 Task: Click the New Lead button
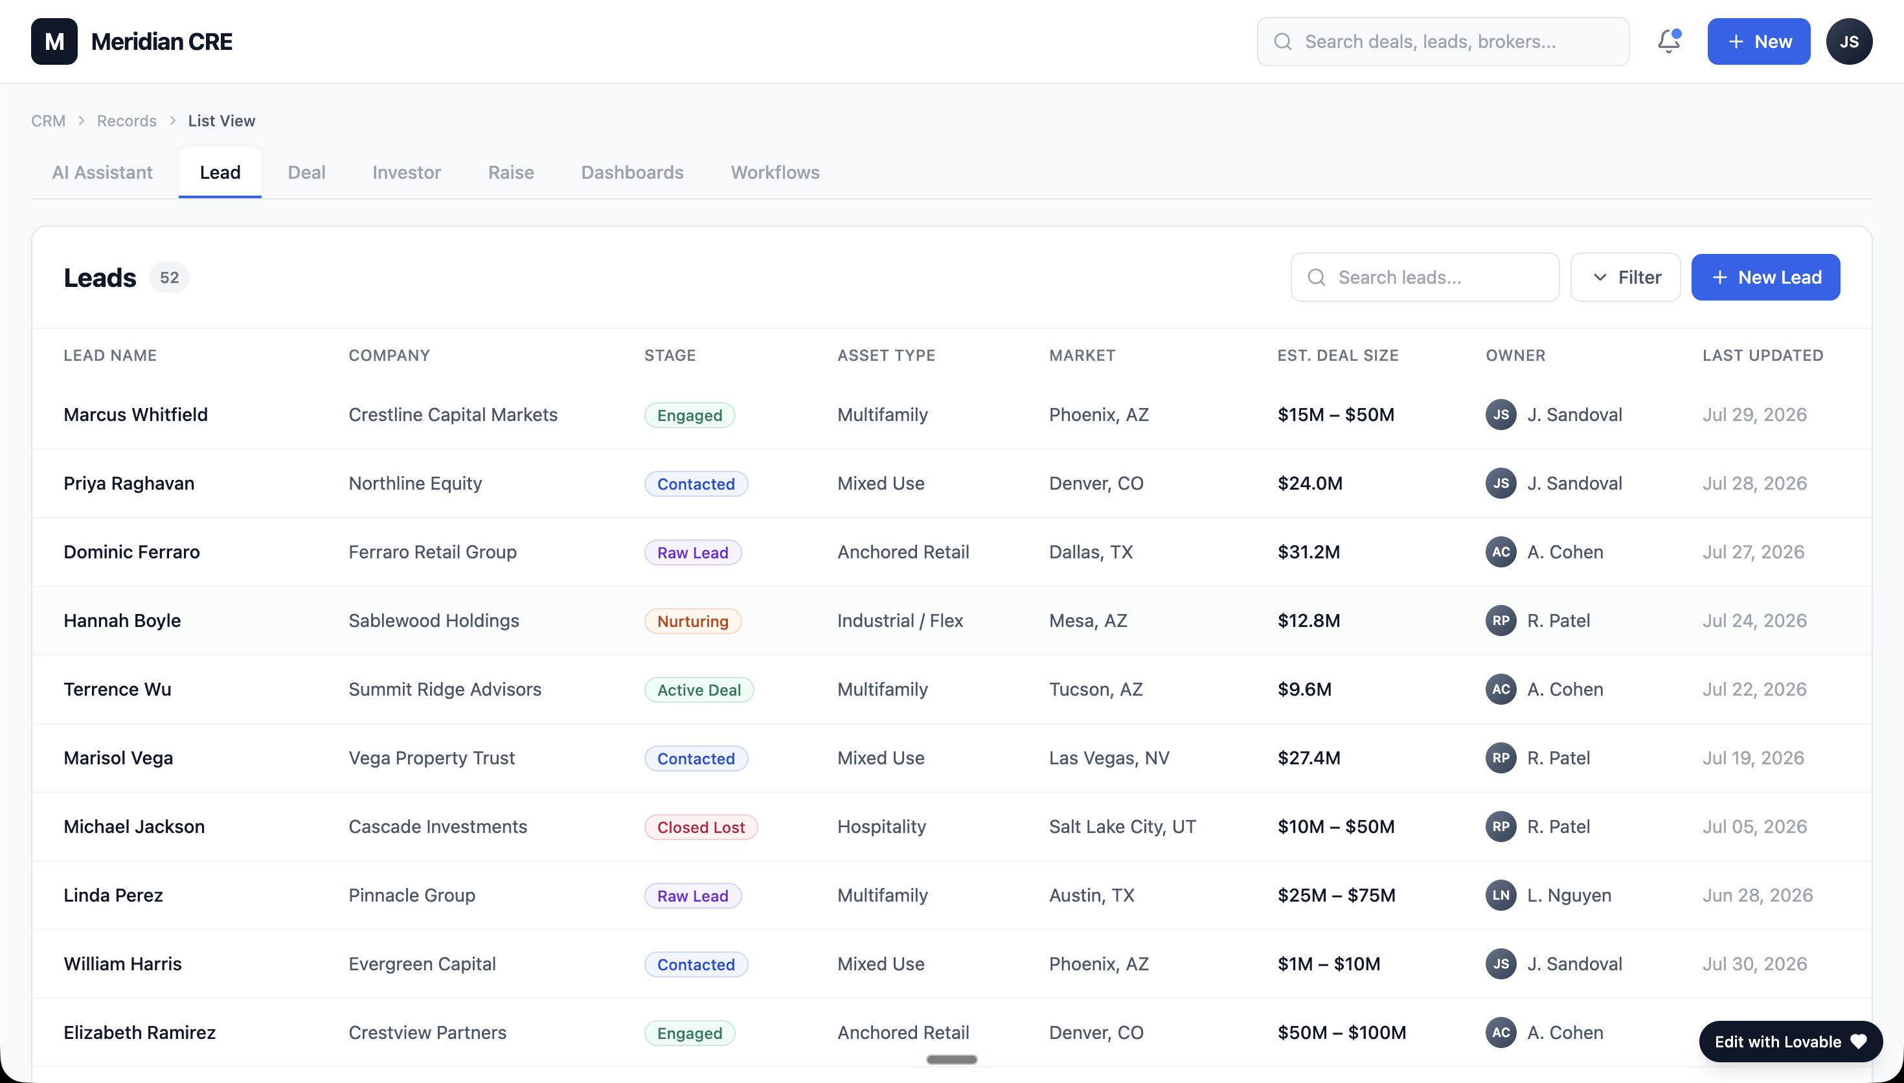(1765, 277)
